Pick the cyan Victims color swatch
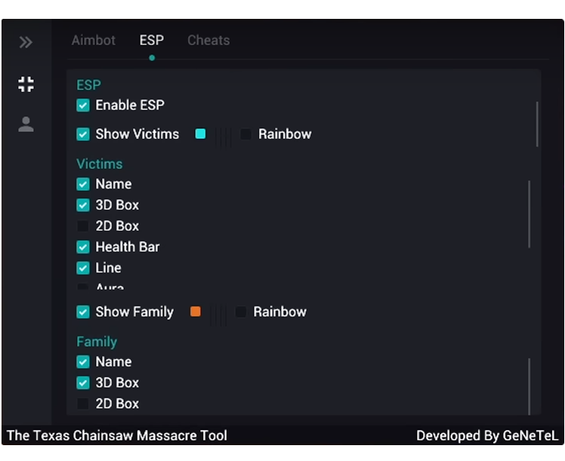This screenshot has width=565, height=461. click(x=200, y=134)
